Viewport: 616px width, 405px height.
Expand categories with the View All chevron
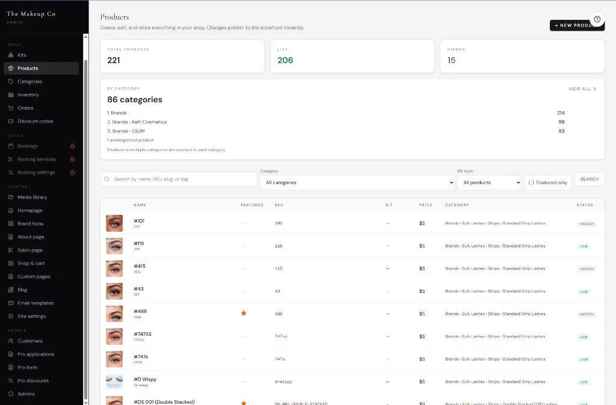[x=595, y=89]
